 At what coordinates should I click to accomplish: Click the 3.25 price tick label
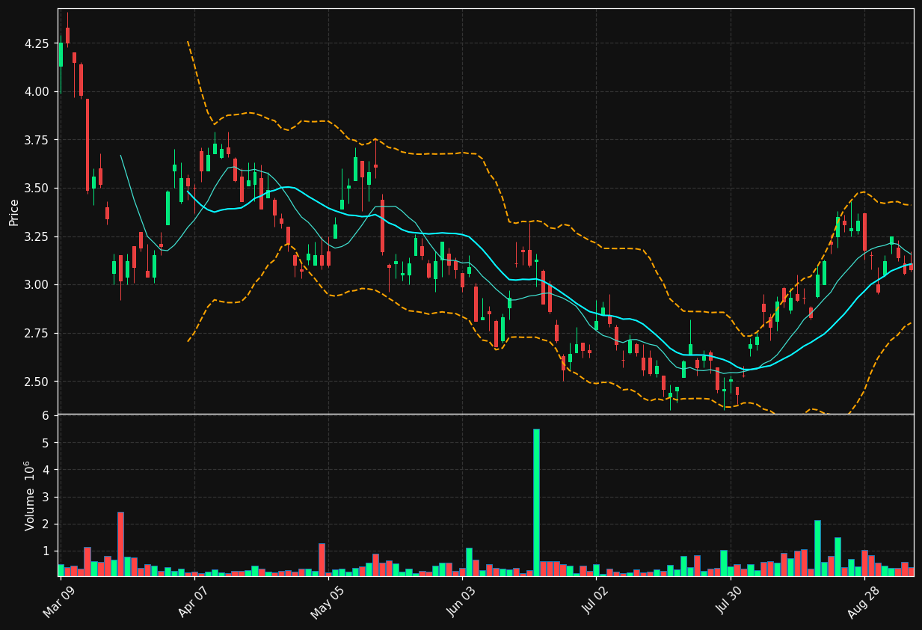pos(37,236)
